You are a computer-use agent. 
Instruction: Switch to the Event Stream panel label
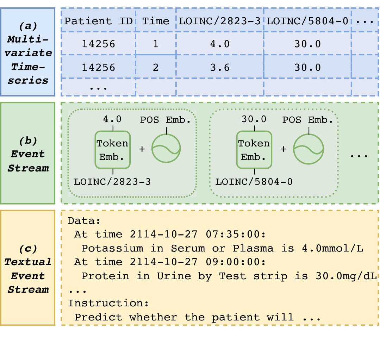click(x=28, y=154)
